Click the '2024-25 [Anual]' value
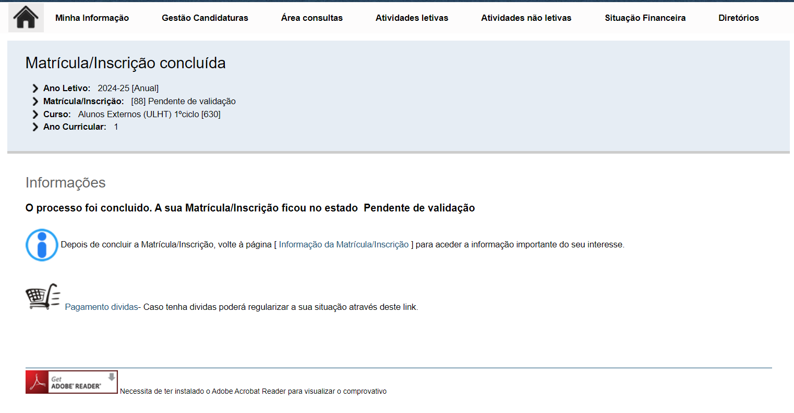The width and height of the screenshot is (794, 413). pyautogui.click(x=128, y=88)
